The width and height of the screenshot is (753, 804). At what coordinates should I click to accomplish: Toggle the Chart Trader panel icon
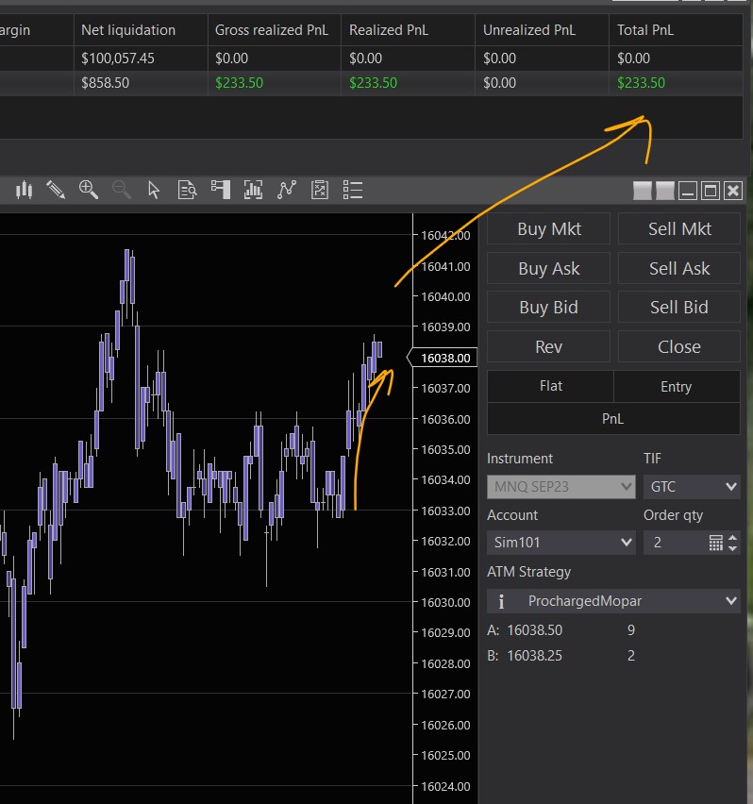(x=221, y=190)
